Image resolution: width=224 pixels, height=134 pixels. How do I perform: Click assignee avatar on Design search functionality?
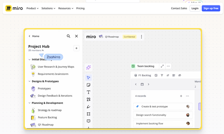click(188, 115)
